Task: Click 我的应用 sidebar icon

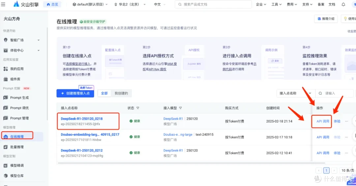Action: 6,69
